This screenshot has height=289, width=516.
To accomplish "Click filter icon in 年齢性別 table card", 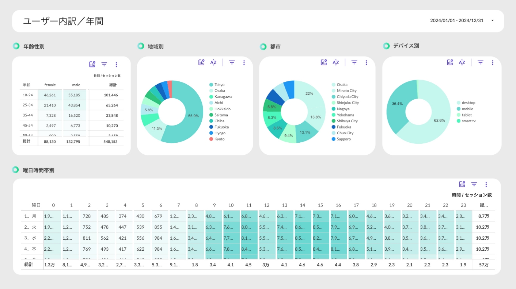I will (x=104, y=64).
